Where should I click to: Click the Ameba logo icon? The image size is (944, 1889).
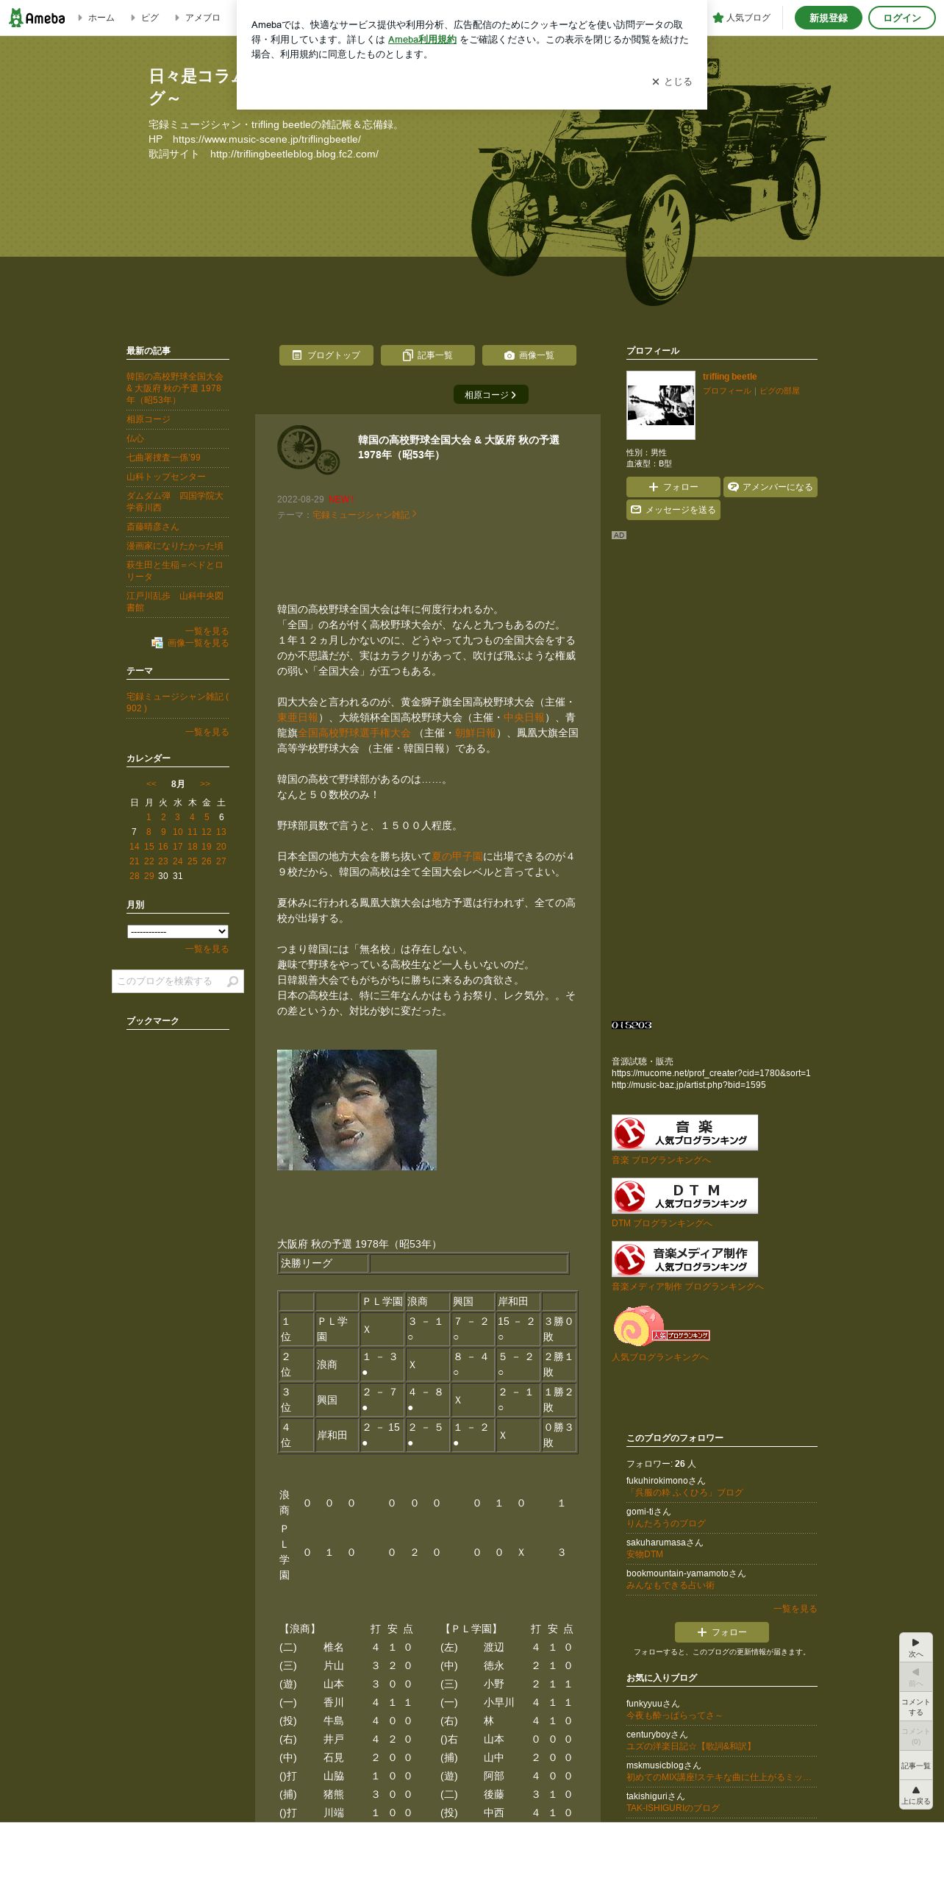(x=37, y=18)
